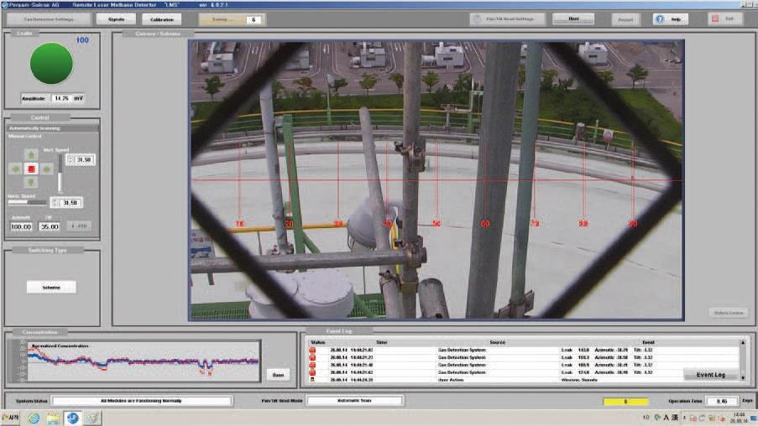Click the up arrow in manual control
The height and width of the screenshot is (426, 758).
[31, 154]
